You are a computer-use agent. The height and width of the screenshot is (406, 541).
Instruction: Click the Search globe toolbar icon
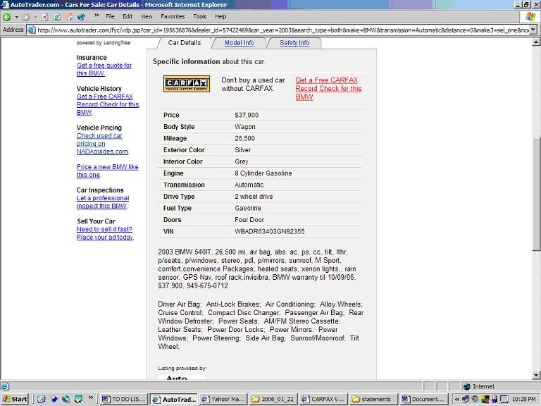click(82, 17)
